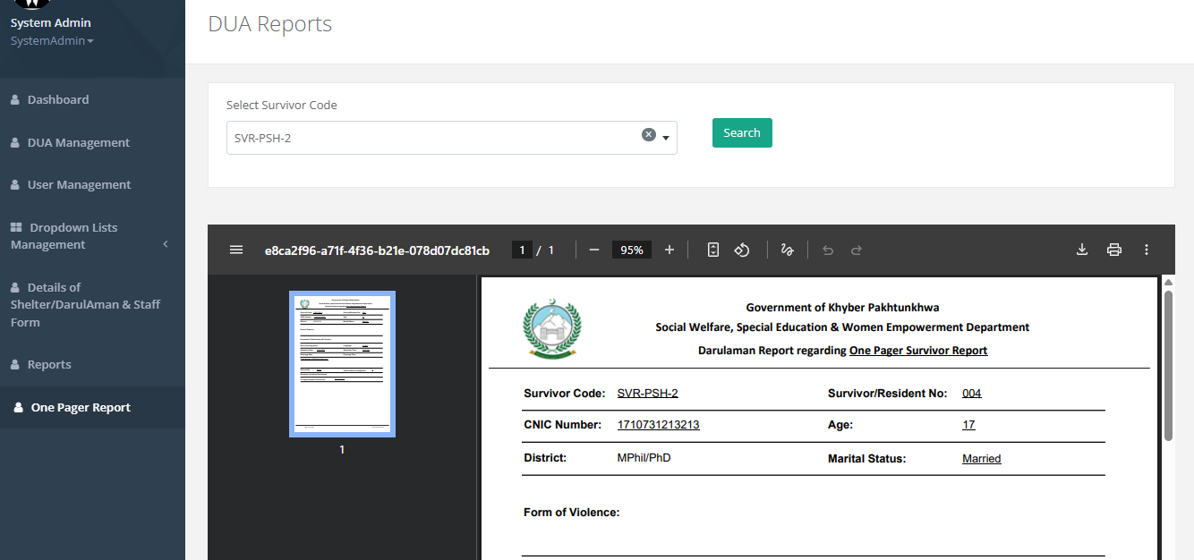
Task: Click the PDF vertical scrollbar
Action: (1168, 367)
